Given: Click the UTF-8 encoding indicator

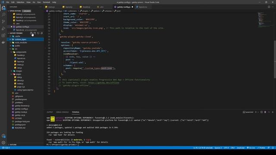Looking at the screenshot, I should click(226, 148).
